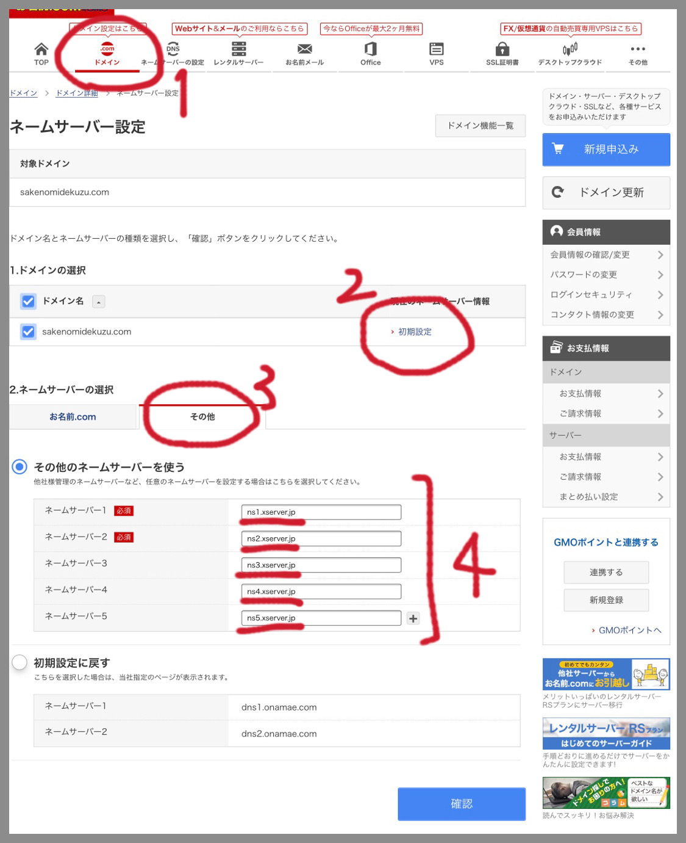Expand まとめ払い設定 chevron
Viewport: 686px width, 843px height.
(x=660, y=497)
